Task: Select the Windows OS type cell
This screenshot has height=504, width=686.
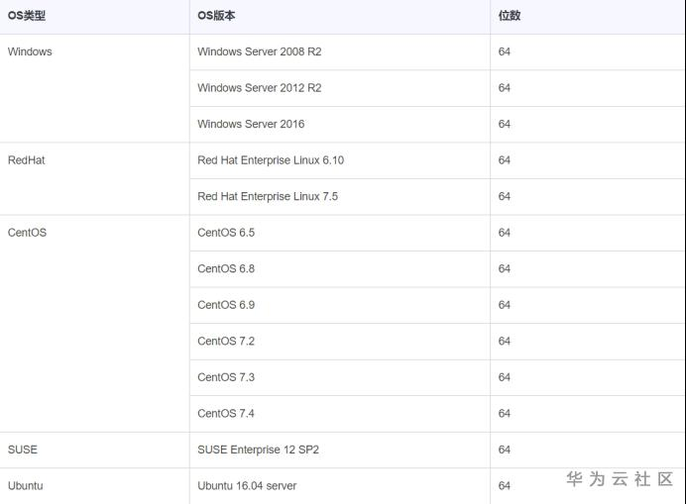Action: point(30,51)
